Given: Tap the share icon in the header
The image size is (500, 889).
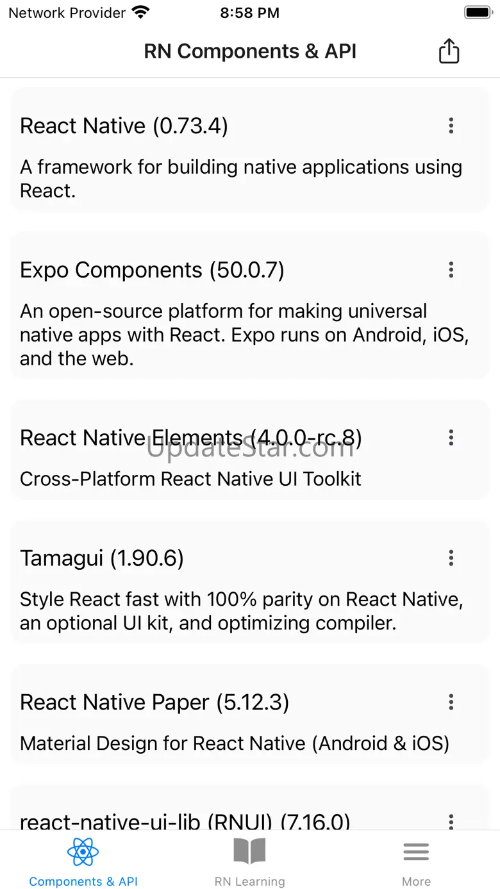Looking at the screenshot, I should 449,51.
